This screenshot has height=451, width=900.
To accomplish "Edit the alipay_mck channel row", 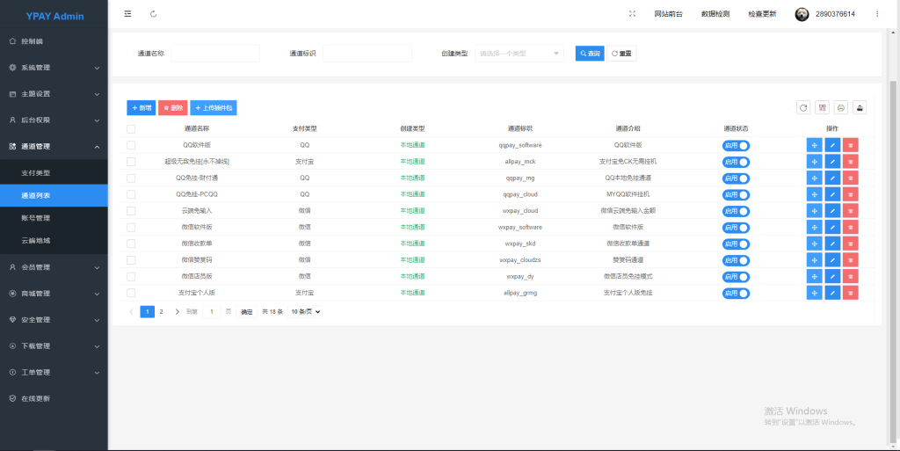I will tap(832, 162).
